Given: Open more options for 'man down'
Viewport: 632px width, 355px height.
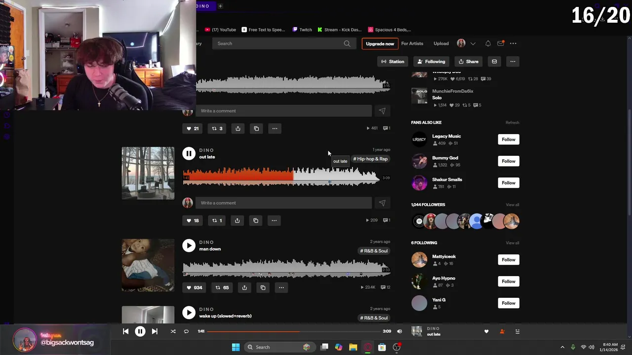Looking at the screenshot, I should [281, 287].
